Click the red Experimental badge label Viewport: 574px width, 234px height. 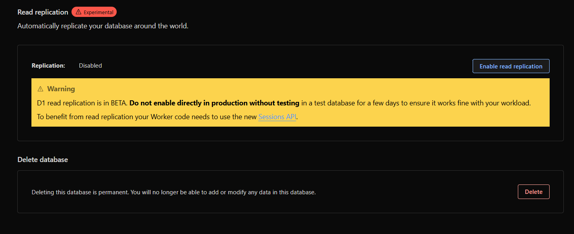98,12
